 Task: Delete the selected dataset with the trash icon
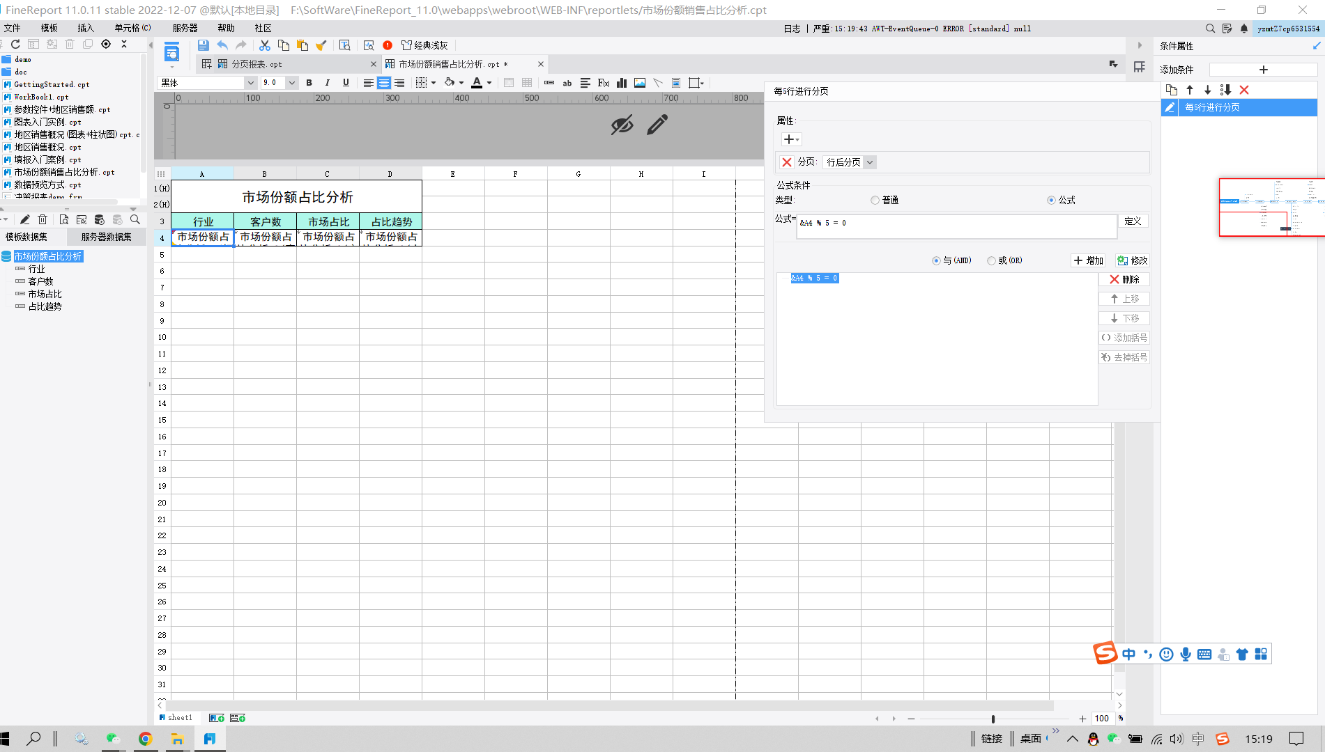tap(43, 219)
